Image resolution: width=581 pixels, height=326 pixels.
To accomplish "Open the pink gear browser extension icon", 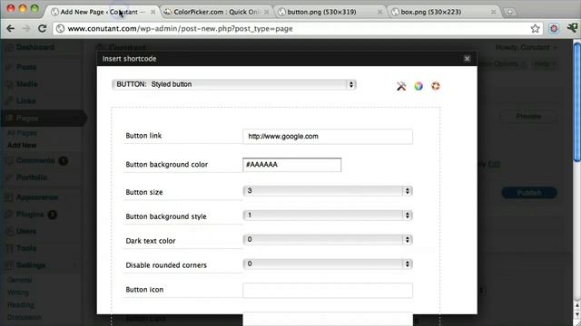I will pyautogui.click(x=554, y=28).
